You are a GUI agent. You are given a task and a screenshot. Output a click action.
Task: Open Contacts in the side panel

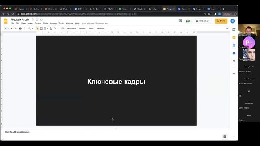click(x=234, y=53)
